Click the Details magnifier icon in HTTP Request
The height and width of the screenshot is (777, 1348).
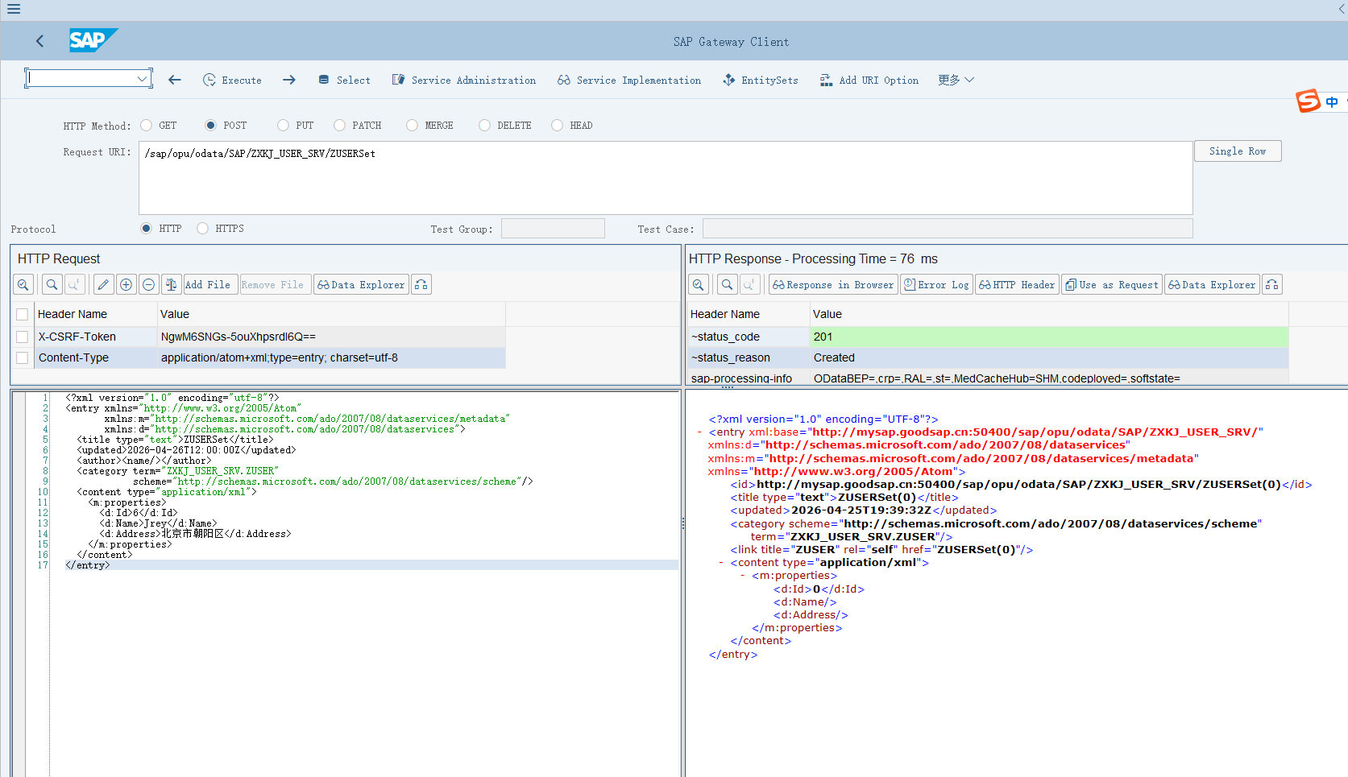point(23,284)
